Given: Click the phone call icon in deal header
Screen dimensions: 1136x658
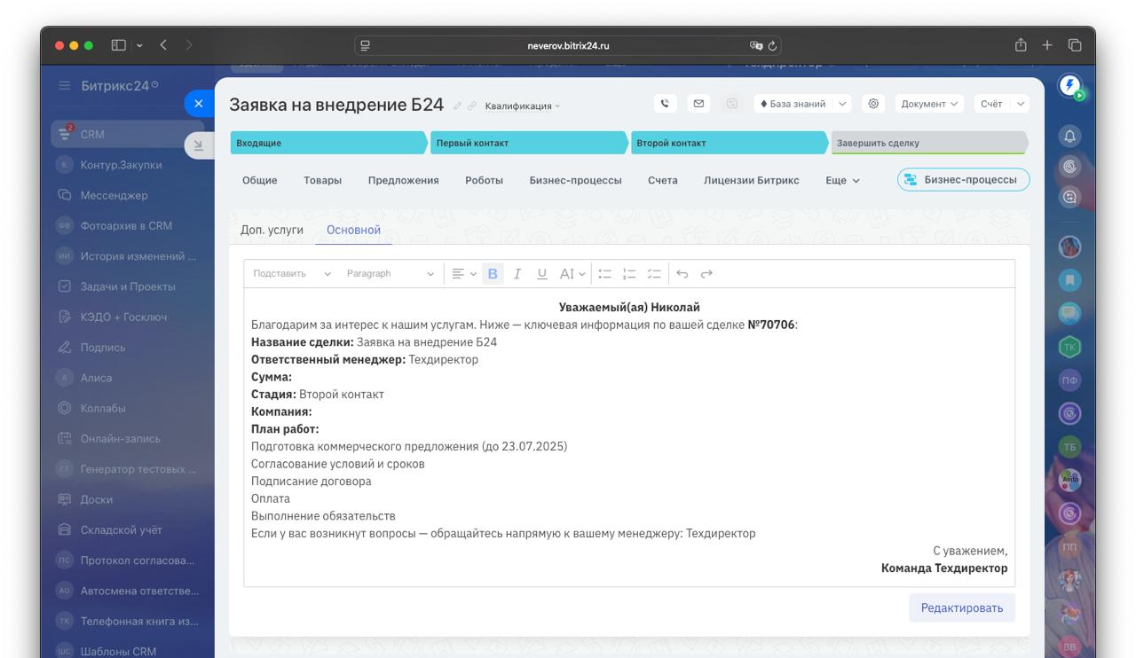Looking at the screenshot, I should tap(665, 104).
